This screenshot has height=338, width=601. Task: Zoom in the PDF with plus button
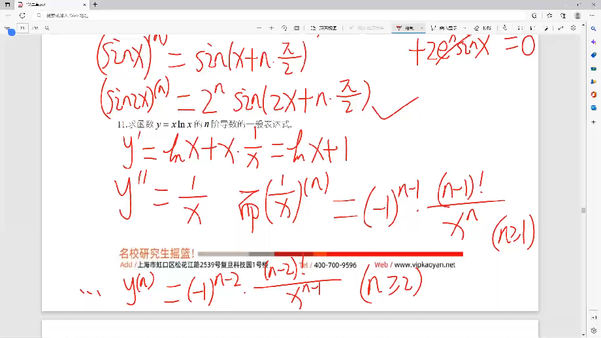click(271, 28)
